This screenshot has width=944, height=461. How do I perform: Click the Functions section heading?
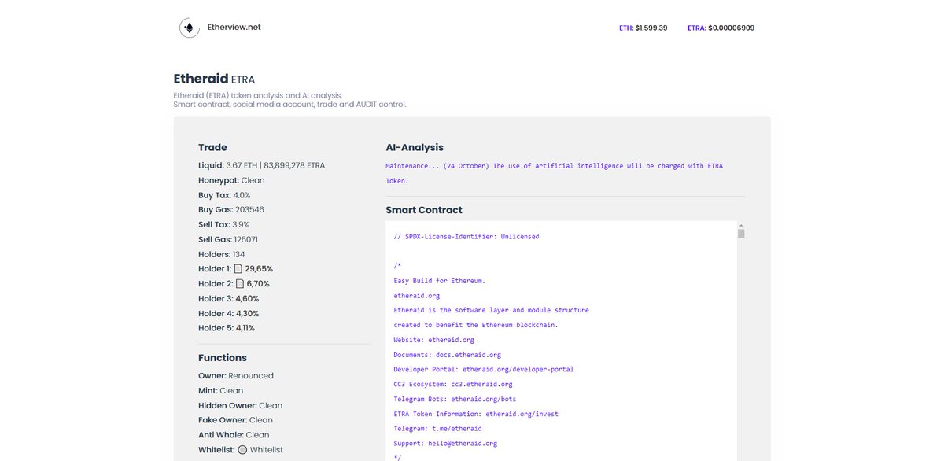pos(223,357)
